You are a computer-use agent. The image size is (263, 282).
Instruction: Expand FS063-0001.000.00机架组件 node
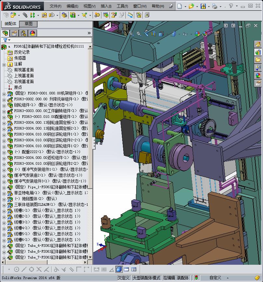click(x=4, y=94)
